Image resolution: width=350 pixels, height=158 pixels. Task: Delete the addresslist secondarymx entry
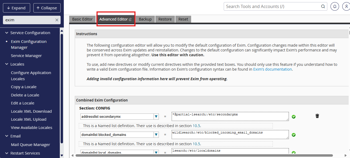coord(317,116)
